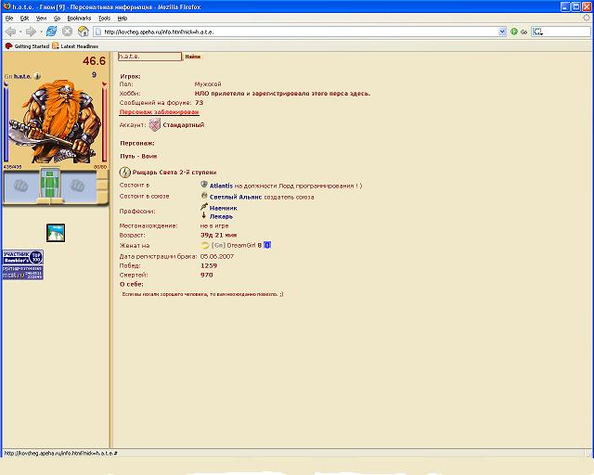
Task: Click the Персонаж заблокирован red link
Action: (159, 112)
